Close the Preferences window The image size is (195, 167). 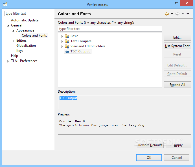coord(187,3)
